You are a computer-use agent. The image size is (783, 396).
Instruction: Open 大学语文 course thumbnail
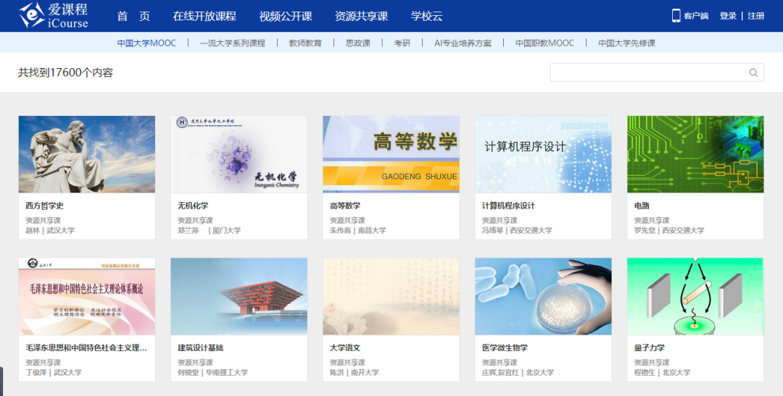(x=391, y=296)
